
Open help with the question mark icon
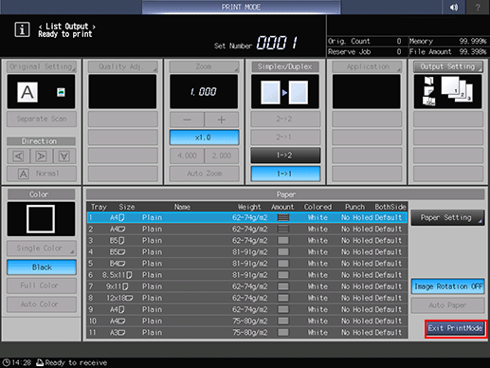[x=478, y=7]
